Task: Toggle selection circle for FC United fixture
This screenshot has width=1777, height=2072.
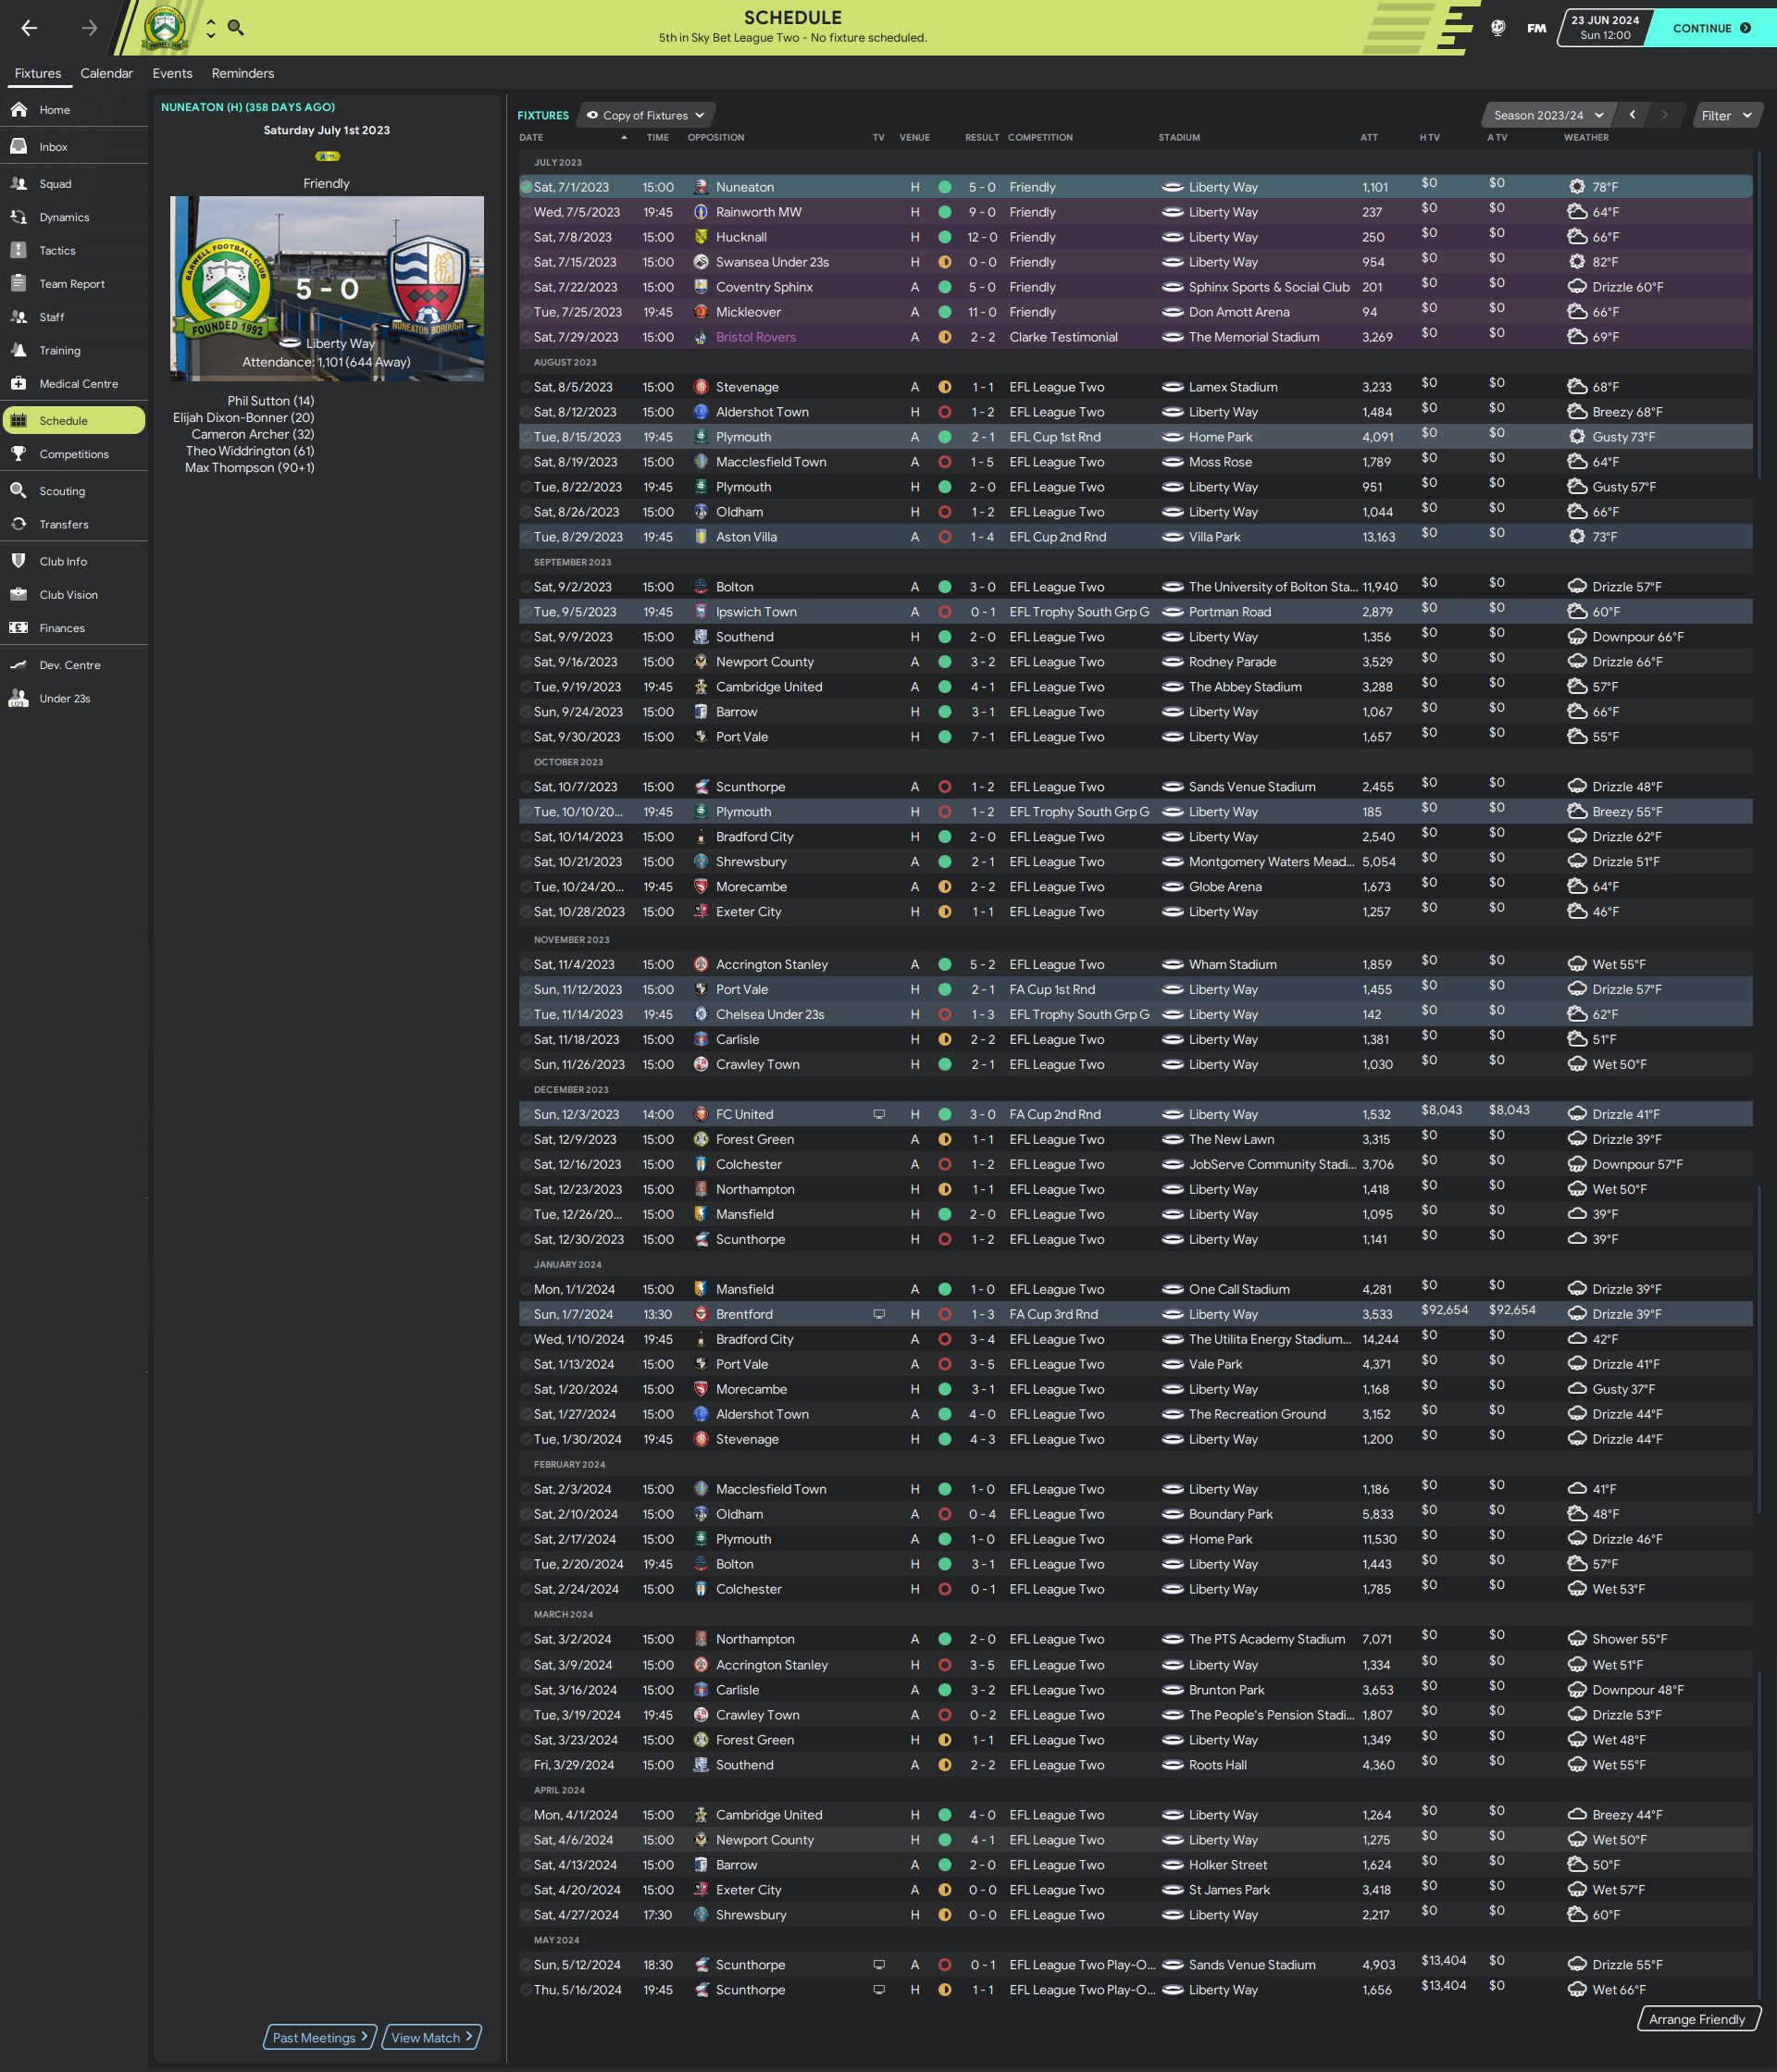Action: [526, 1114]
